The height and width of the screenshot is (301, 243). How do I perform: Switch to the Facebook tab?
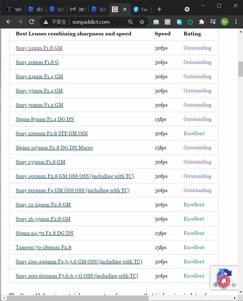point(140,9)
